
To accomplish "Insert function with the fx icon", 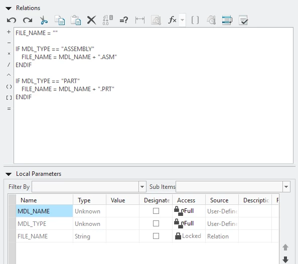I will (x=172, y=20).
